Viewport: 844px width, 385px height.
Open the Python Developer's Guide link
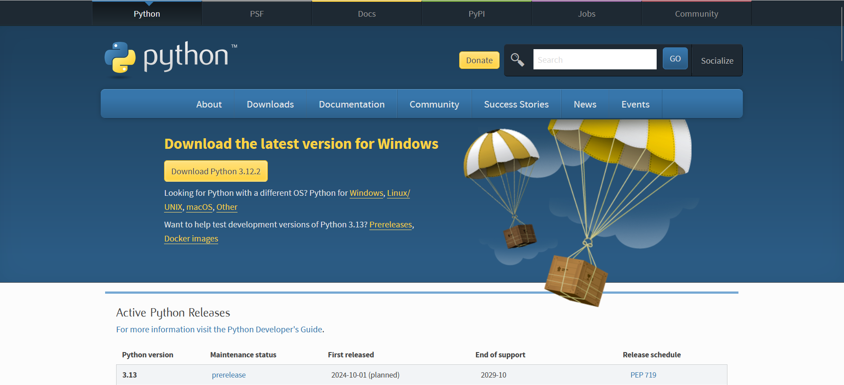219,329
